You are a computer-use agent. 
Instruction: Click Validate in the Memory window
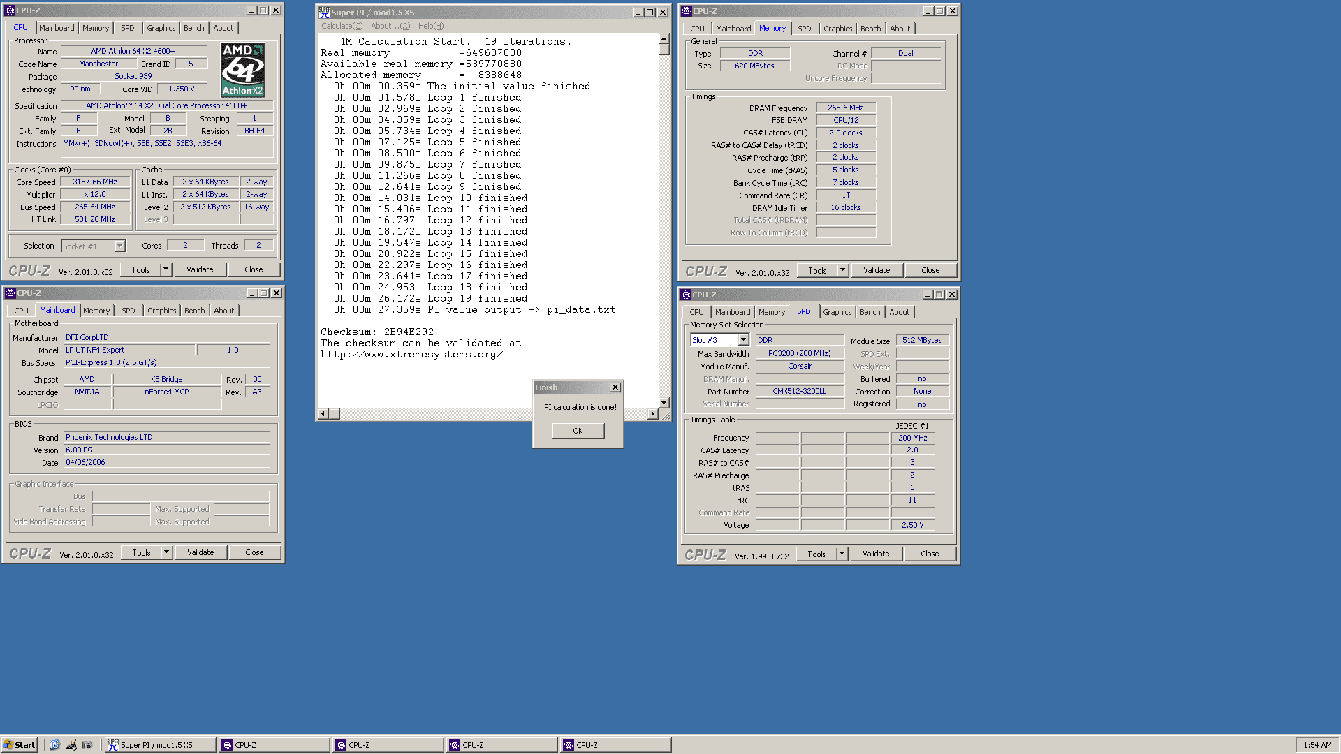point(877,270)
